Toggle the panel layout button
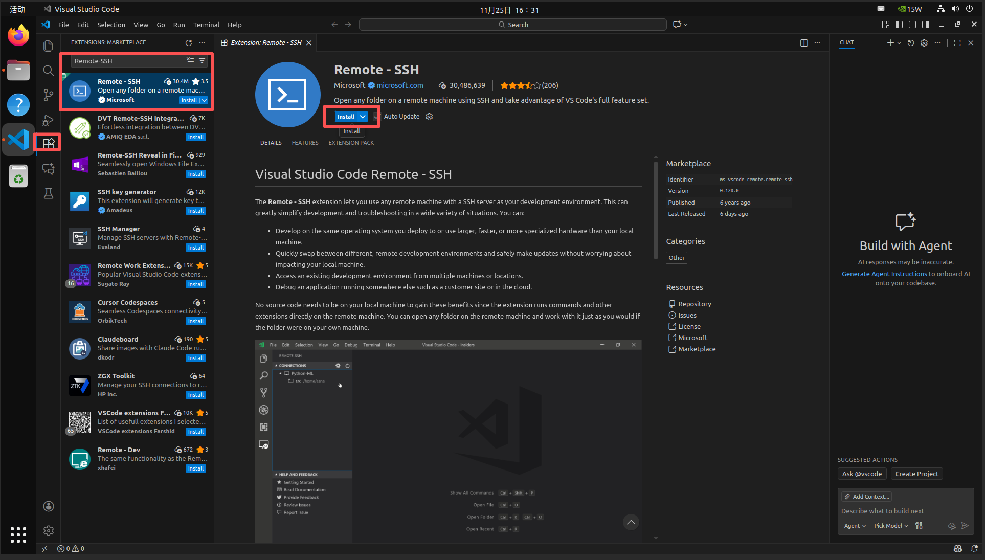 click(912, 25)
